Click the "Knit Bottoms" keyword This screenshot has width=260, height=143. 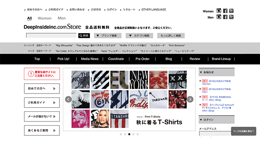(176, 45)
